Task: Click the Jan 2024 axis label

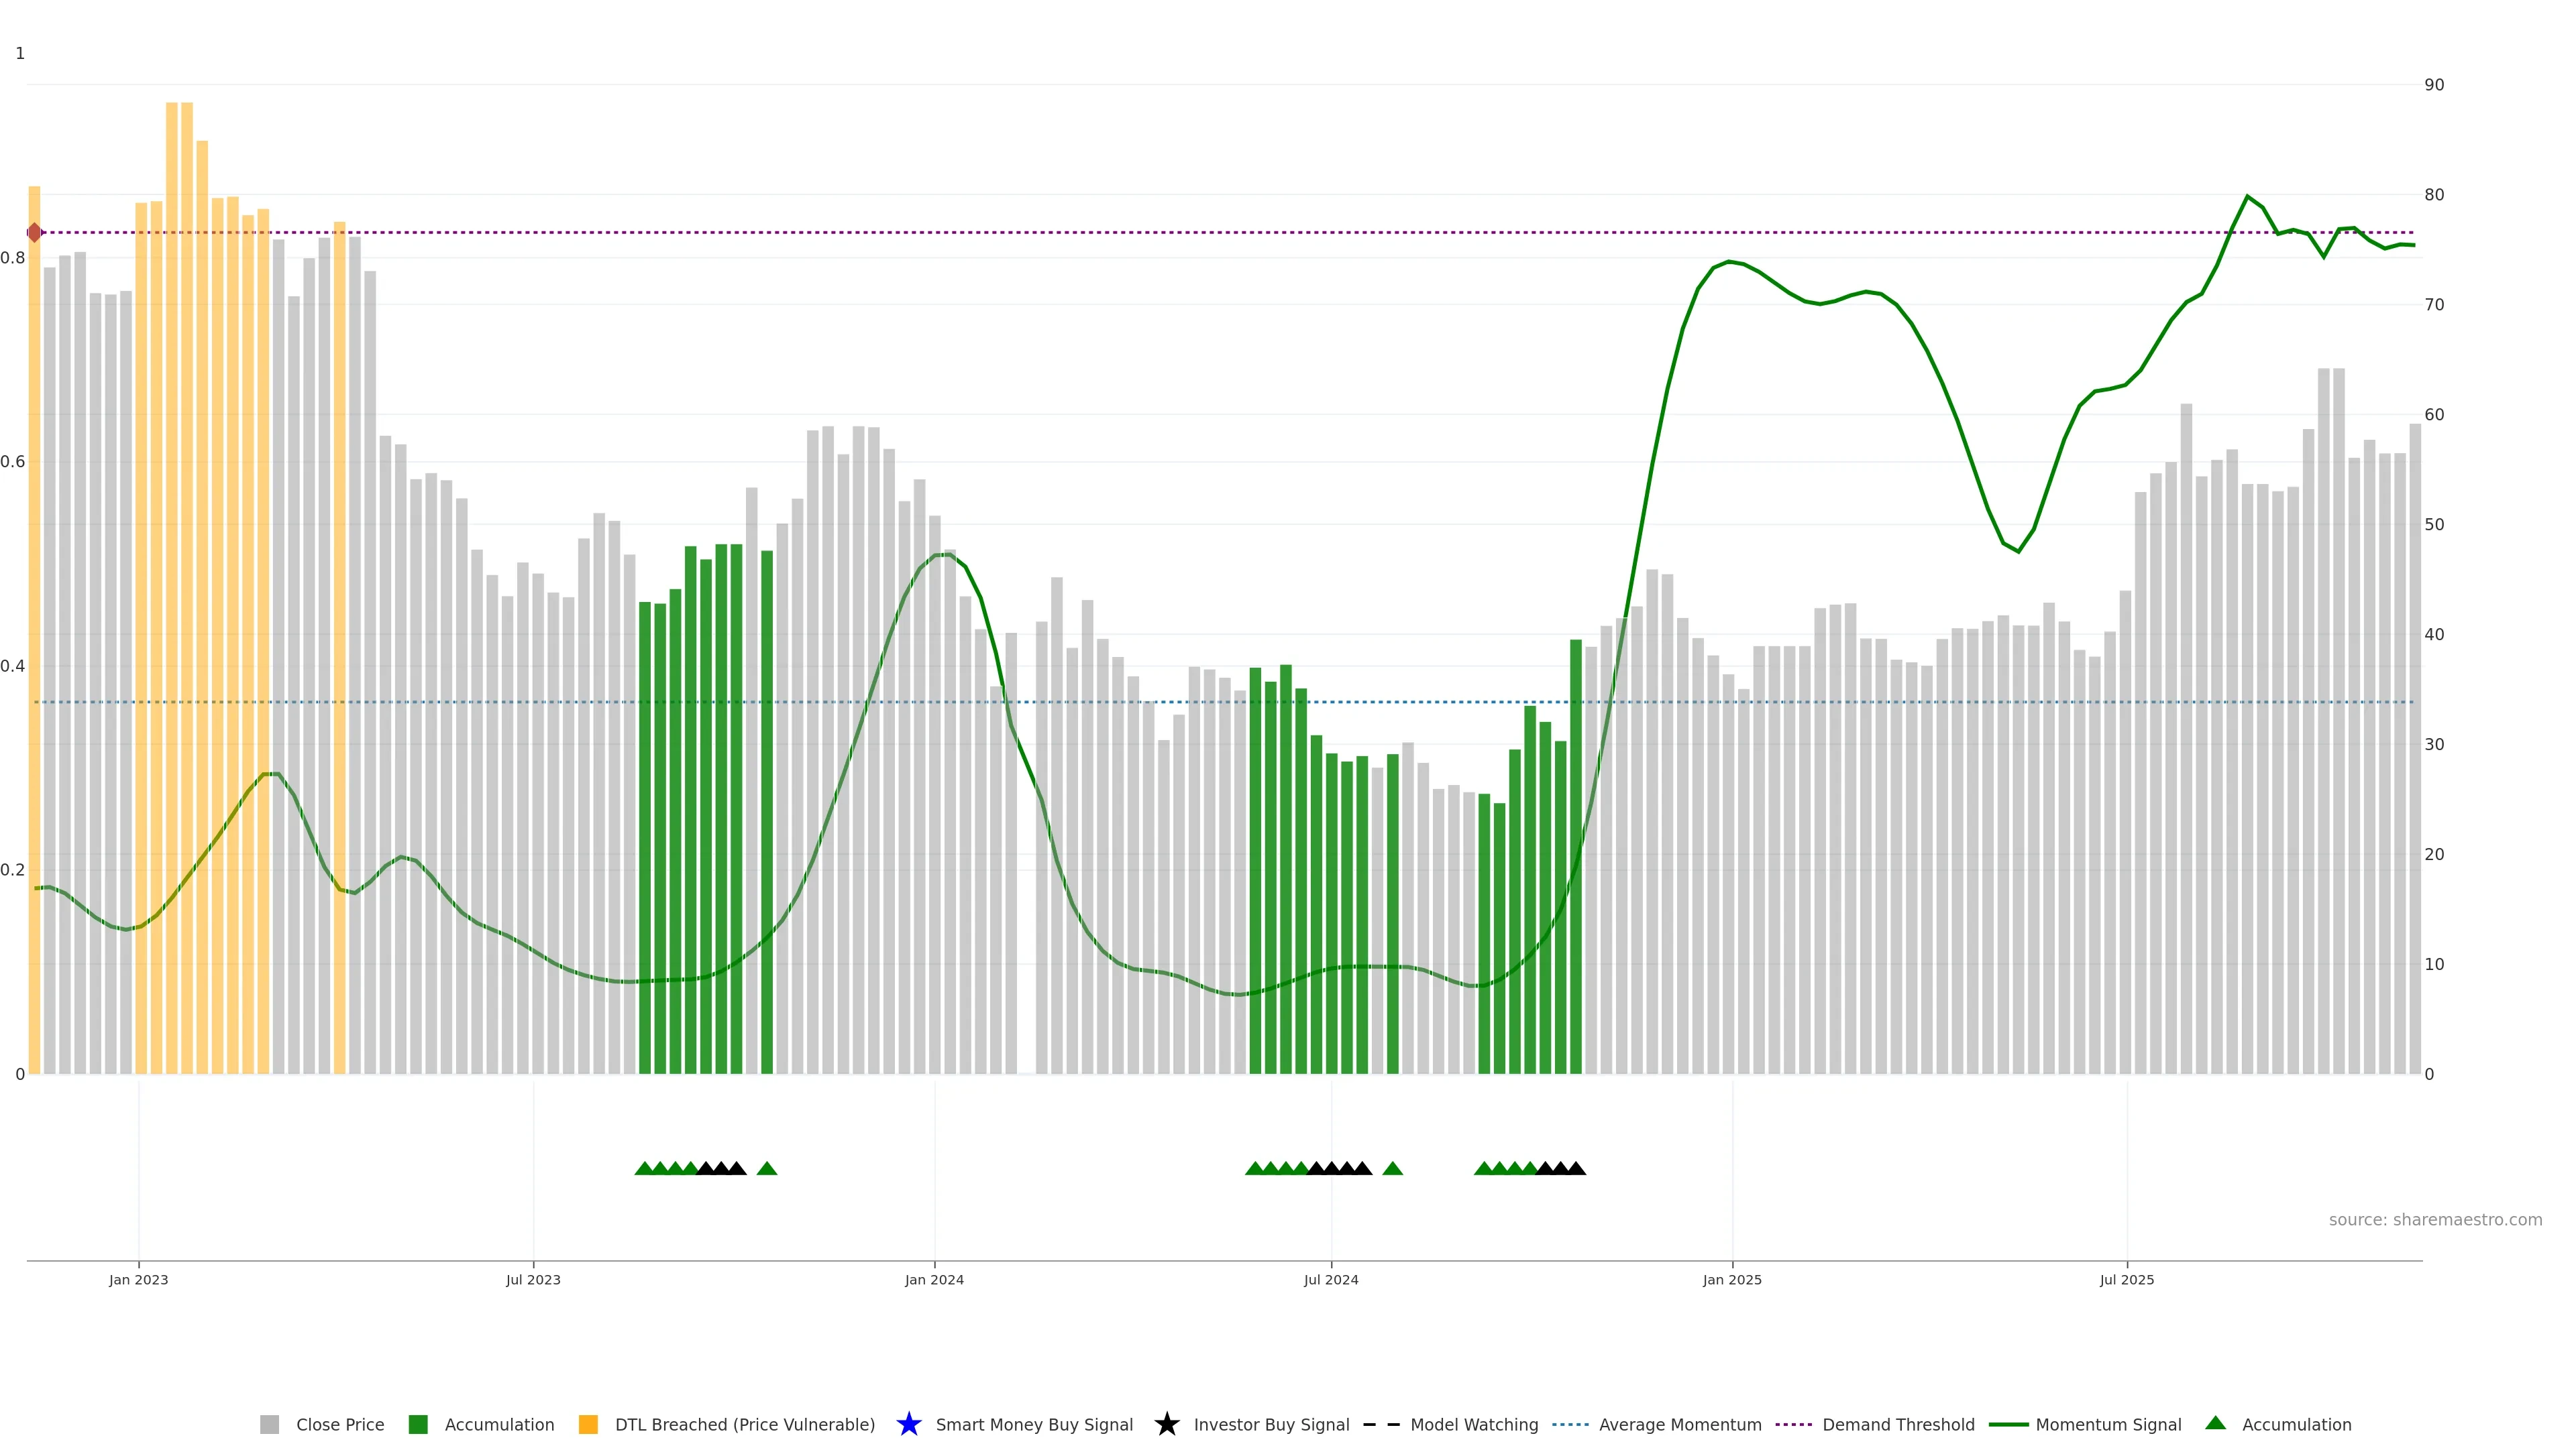Action: click(x=934, y=1279)
